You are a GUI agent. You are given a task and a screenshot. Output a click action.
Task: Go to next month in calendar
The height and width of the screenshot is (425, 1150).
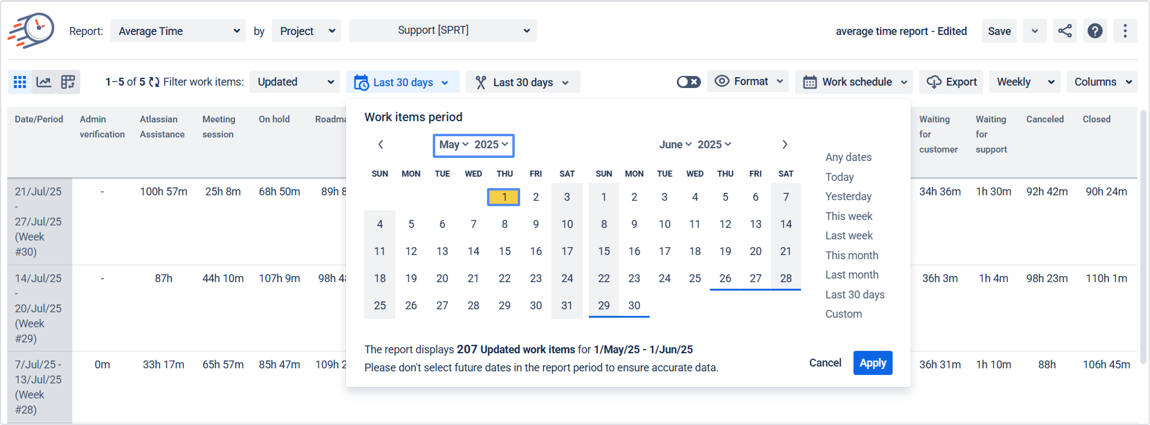(784, 145)
